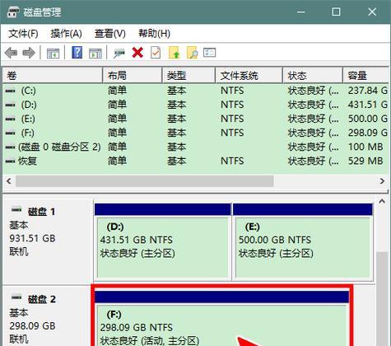Click the horizontal scrollbar right arrow
Image resolution: width=391 pixels, height=346 pixels.
(382, 181)
